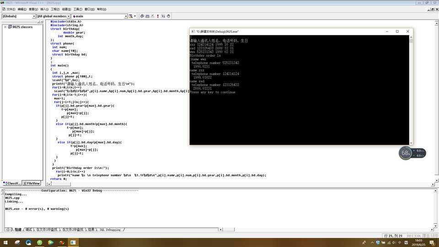Click the red exclamation Execute Program icon

click(x=158, y=16)
